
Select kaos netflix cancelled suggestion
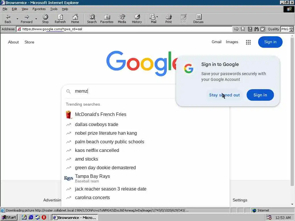(145, 150)
